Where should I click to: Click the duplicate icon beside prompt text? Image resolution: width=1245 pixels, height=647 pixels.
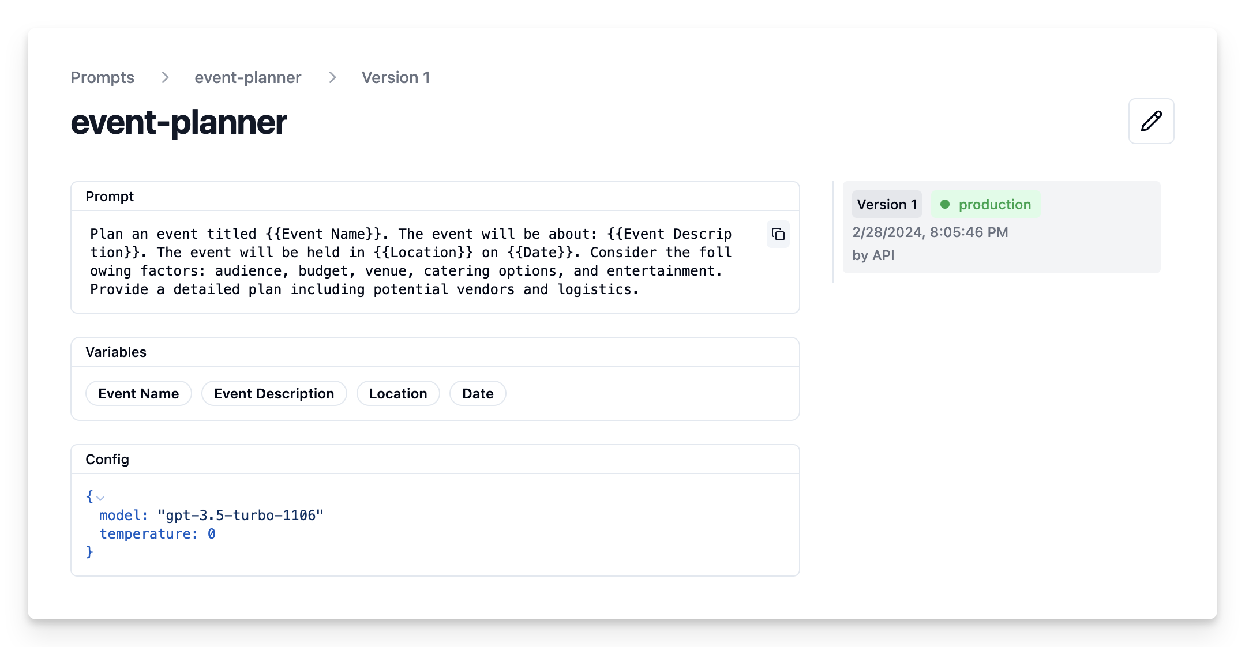pos(778,235)
